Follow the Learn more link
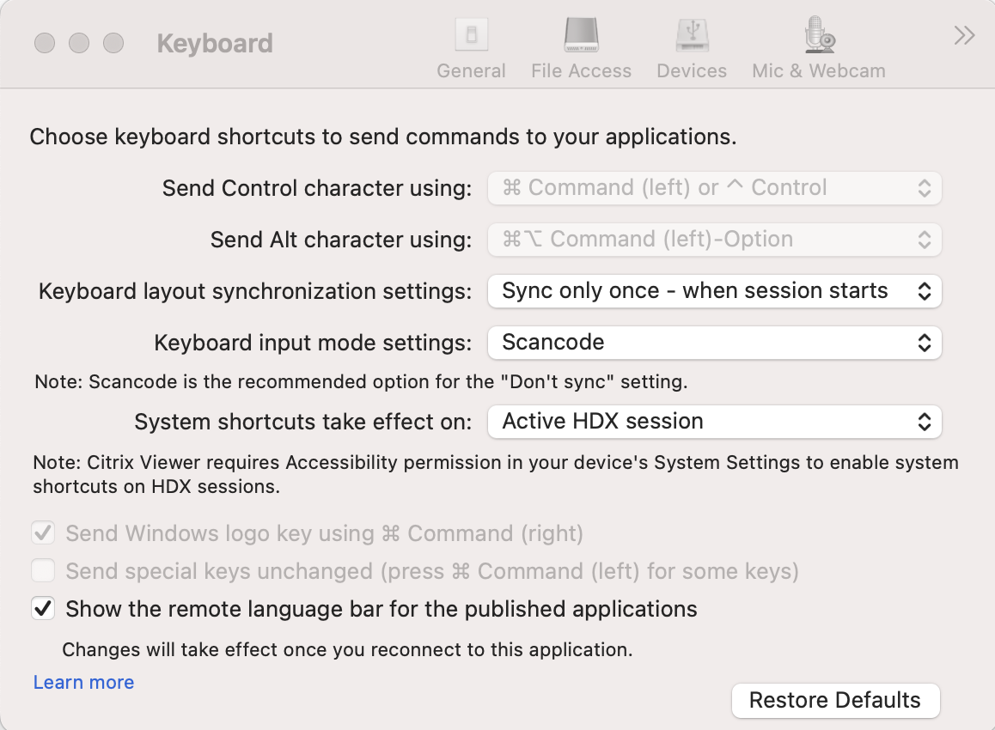Viewport: 995px width, 730px height. pyautogui.click(x=83, y=683)
